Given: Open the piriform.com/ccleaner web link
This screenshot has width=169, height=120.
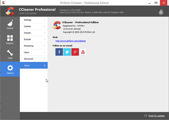Looking at the screenshot, I should tap(71, 41).
